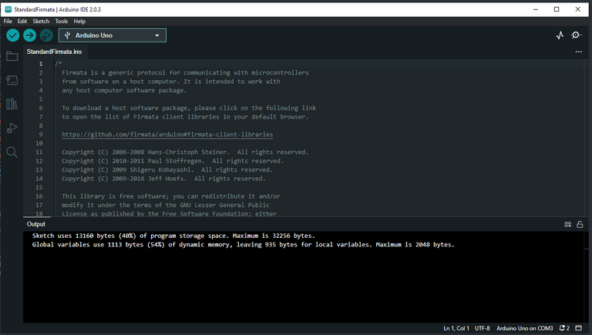Open the Sketch menu

[x=41, y=21]
